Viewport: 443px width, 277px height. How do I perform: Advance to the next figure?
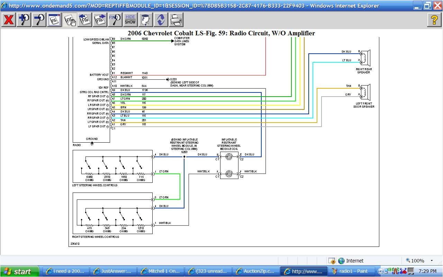click(x=100, y=19)
